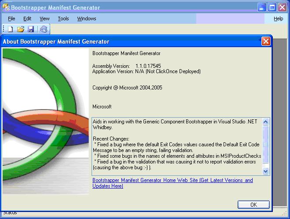Click the Save floppy disk toolbar icon
The height and width of the screenshot is (219, 290).
click(x=31, y=29)
